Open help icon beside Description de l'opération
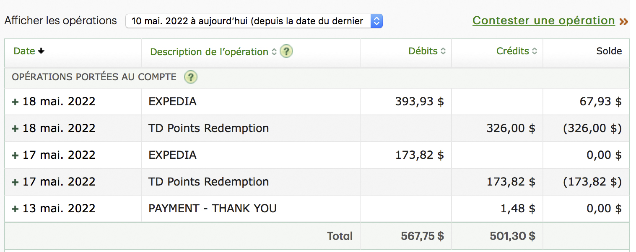This screenshot has width=636, height=252. coord(286,51)
